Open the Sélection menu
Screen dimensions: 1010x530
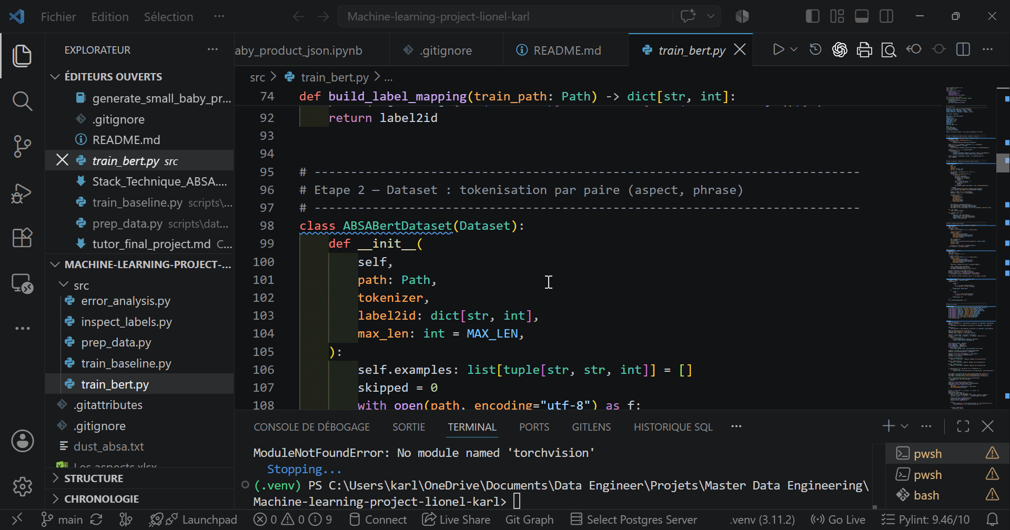pos(168,17)
